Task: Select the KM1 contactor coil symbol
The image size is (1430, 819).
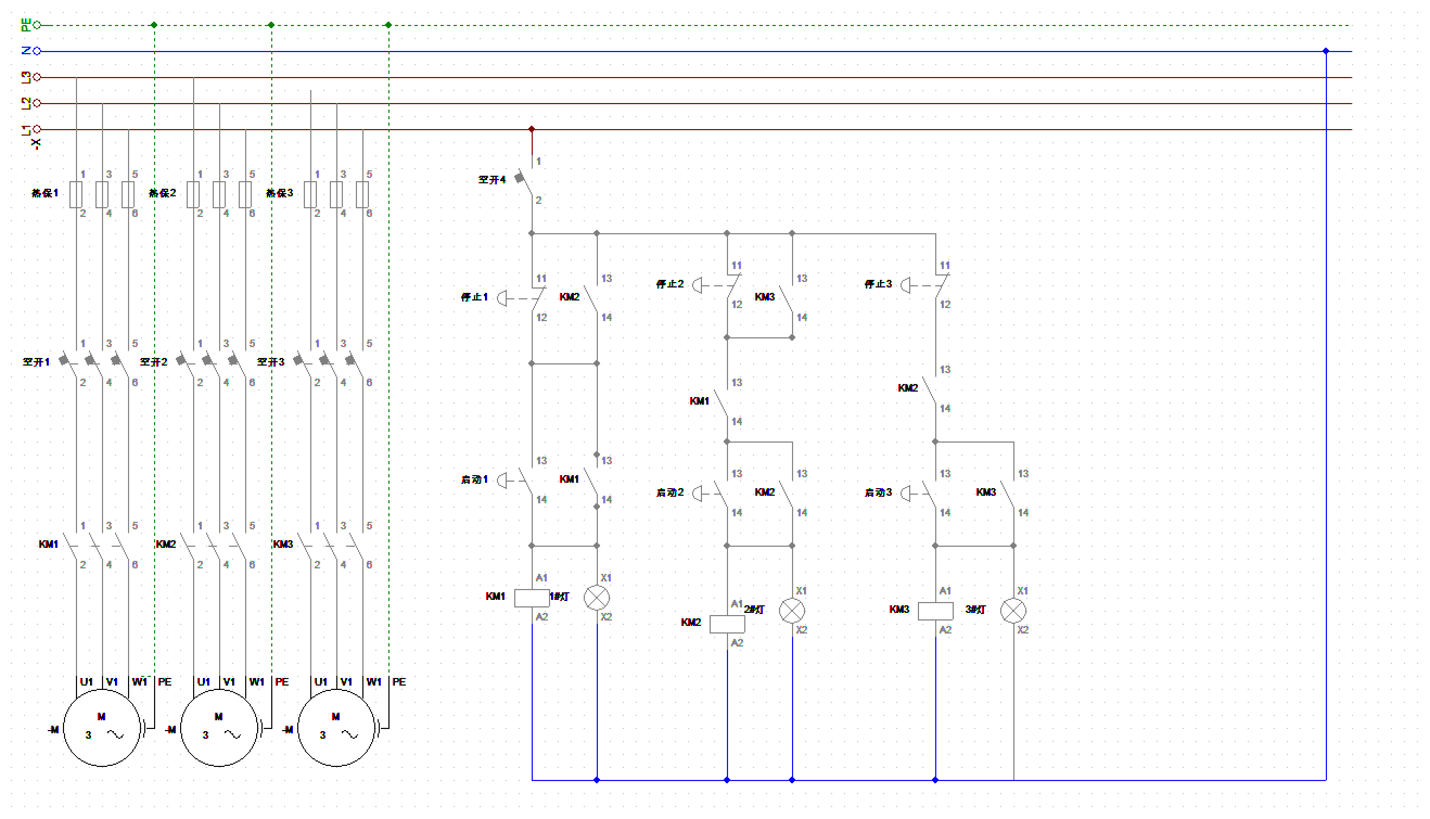Action: (x=532, y=597)
